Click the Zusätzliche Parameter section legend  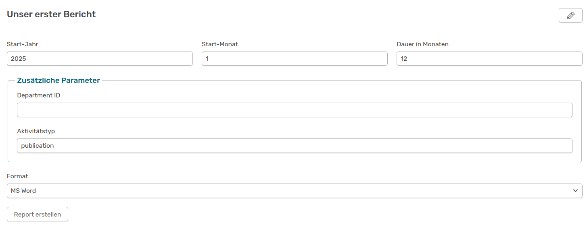point(58,81)
